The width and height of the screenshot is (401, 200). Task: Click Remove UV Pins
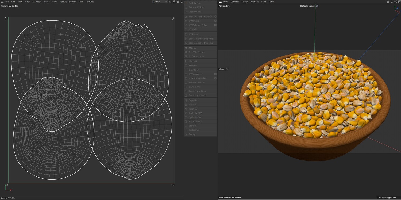200,7
